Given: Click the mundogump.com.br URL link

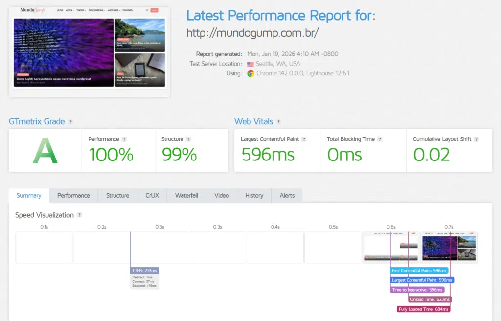Looking at the screenshot, I should pos(252,33).
